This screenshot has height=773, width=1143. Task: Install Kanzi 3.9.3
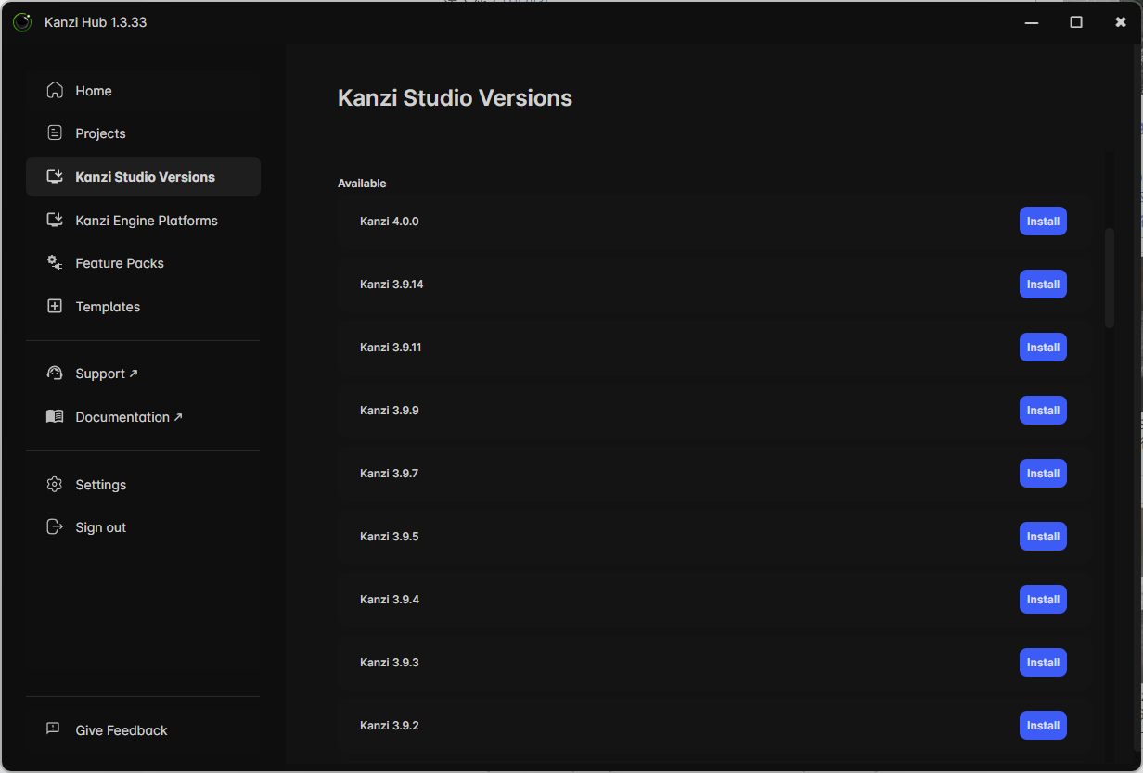pos(1043,663)
